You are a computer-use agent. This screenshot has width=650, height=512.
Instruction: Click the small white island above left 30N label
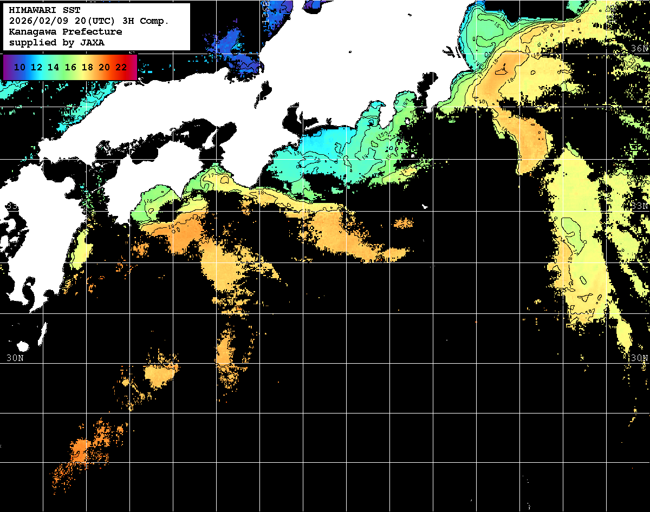(x=23, y=346)
